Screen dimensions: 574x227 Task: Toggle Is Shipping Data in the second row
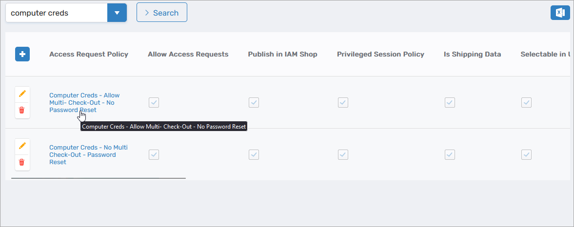point(450,154)
